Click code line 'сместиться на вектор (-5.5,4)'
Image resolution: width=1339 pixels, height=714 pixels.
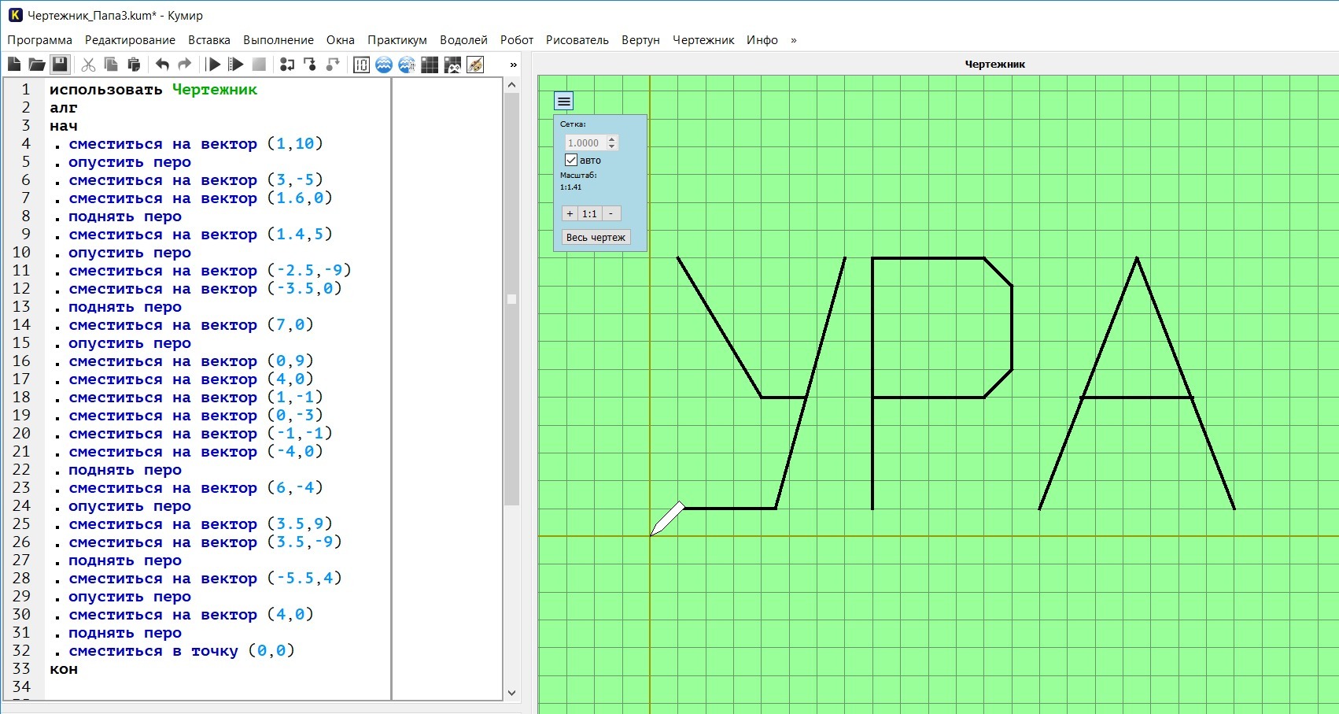[205, 579]
